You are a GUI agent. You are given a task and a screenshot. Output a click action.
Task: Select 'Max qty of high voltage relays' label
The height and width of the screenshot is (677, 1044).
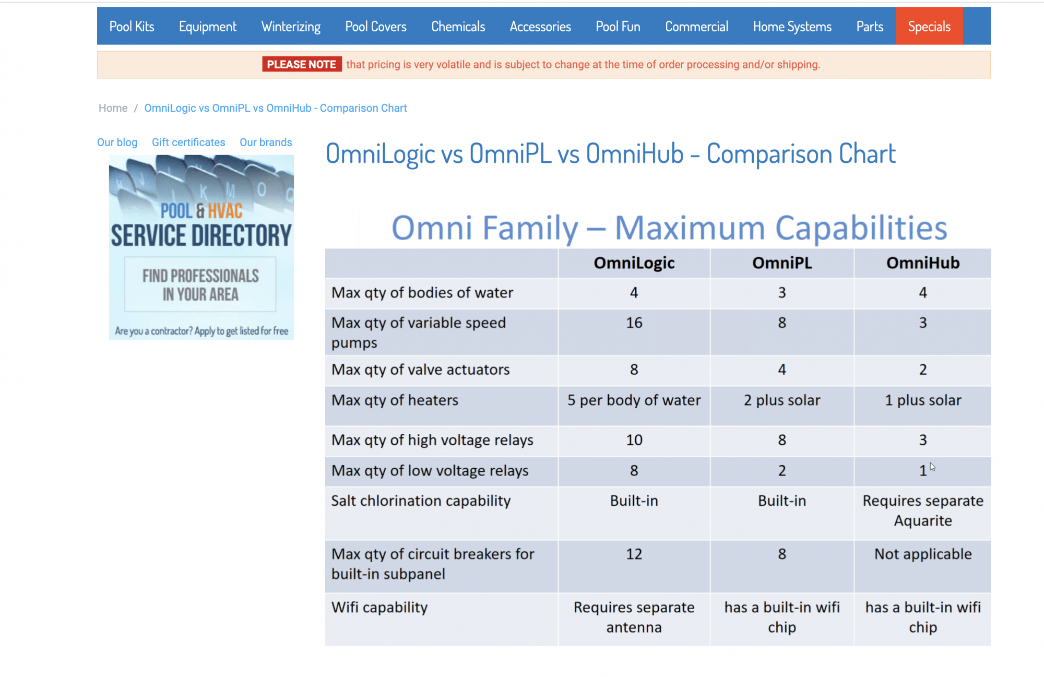pos(432,440)
